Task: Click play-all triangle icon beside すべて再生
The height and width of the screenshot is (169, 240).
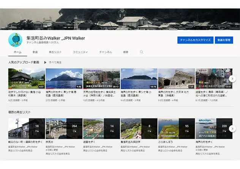Action: pyautogui.click(x=45, y=62)
